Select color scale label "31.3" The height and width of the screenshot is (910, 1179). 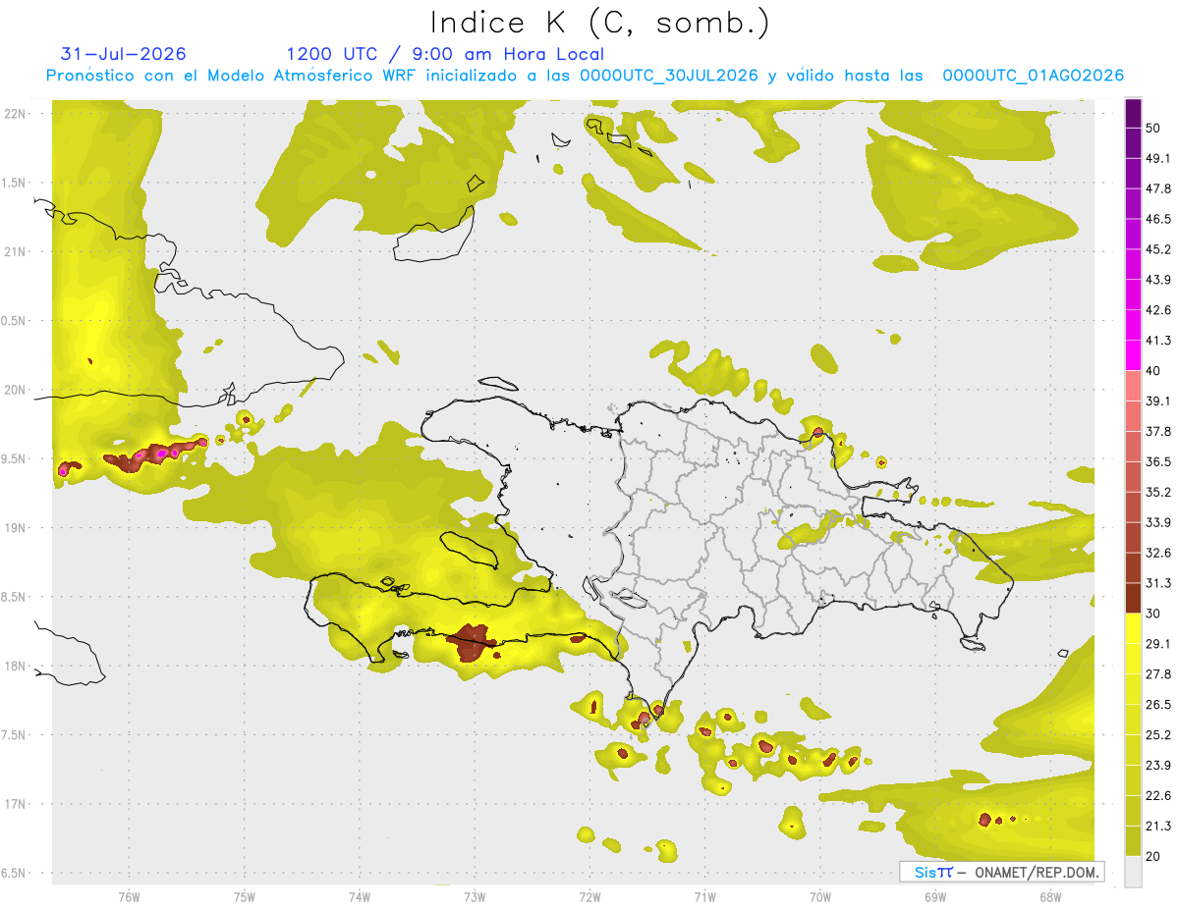1158,583
